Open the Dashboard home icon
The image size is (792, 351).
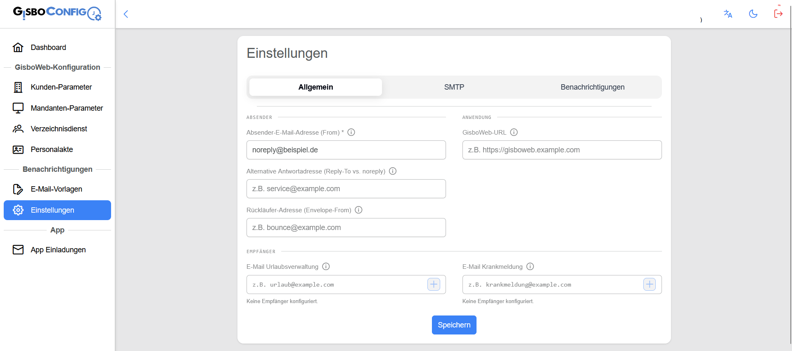point(18,47)
